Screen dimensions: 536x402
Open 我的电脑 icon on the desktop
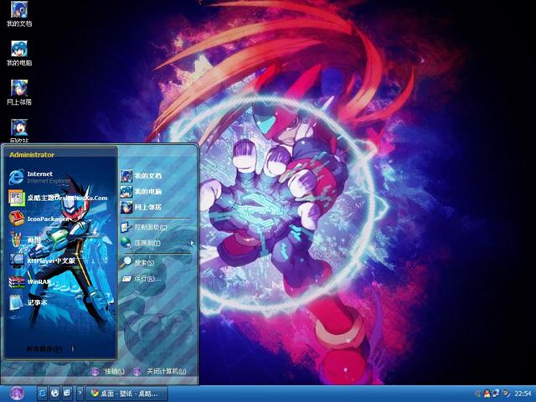tap(19, 54)
